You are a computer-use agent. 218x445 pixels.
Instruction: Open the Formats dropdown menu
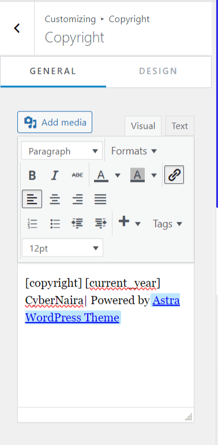coord(134,151)
